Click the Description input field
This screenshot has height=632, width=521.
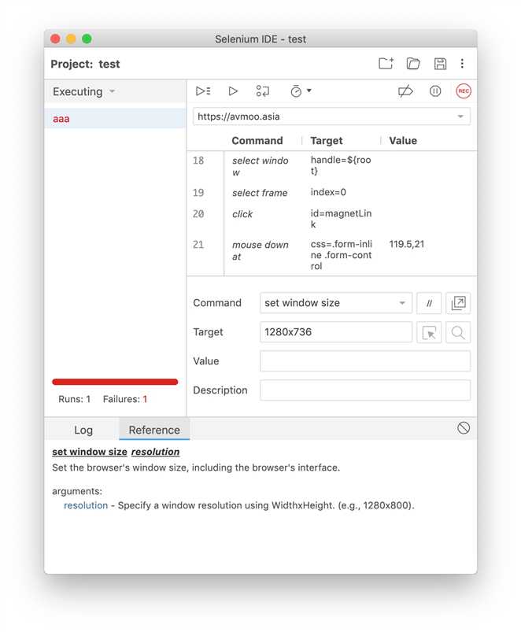(365, 390)
